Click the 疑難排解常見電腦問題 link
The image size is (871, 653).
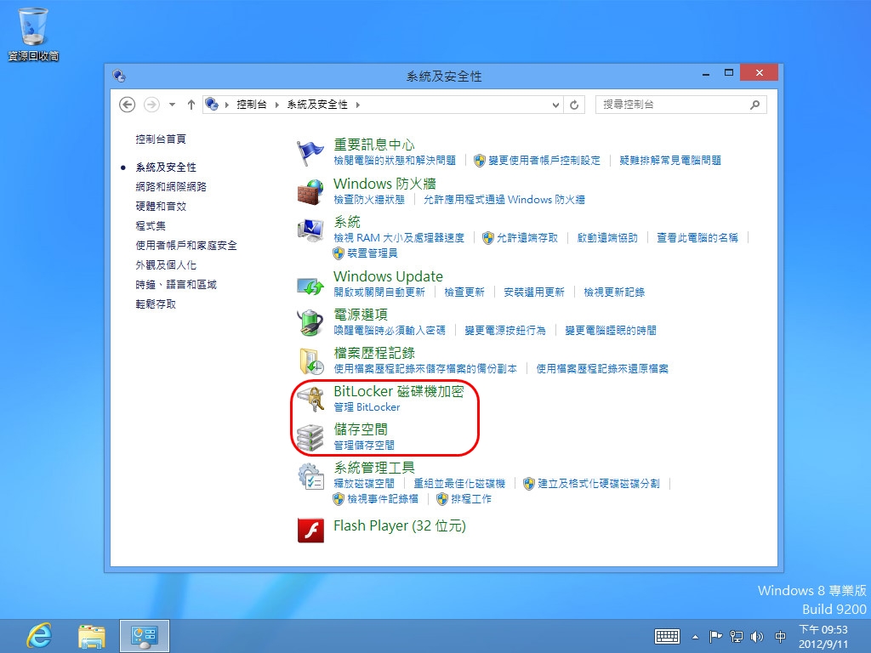point(670,161)
